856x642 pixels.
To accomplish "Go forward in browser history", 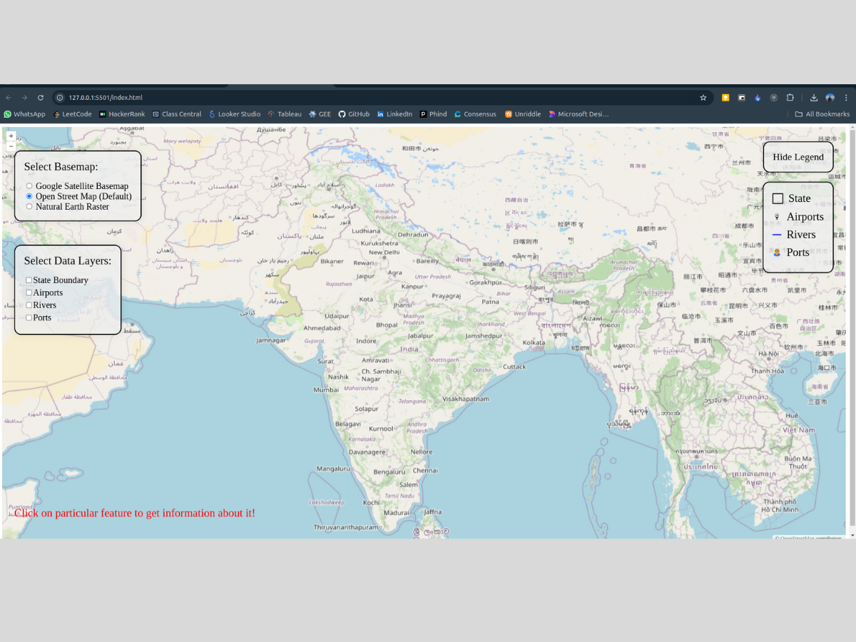I will (24, 98).
